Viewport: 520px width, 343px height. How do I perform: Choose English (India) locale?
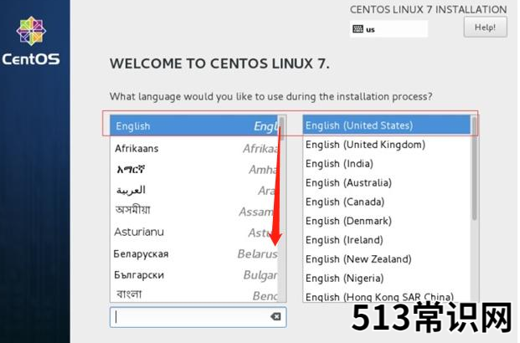click(x=387, y=164)
